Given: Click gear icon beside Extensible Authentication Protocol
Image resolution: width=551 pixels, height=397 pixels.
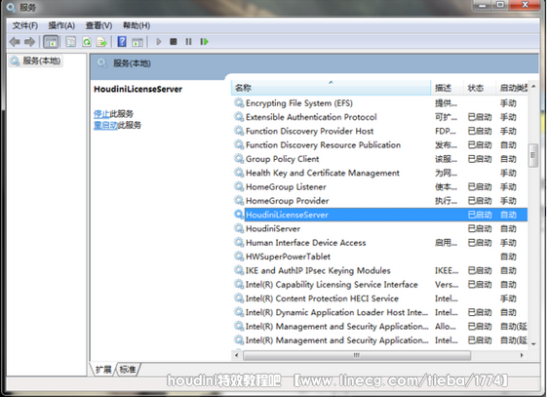Looking at the screenshot, I should (239, 117).
